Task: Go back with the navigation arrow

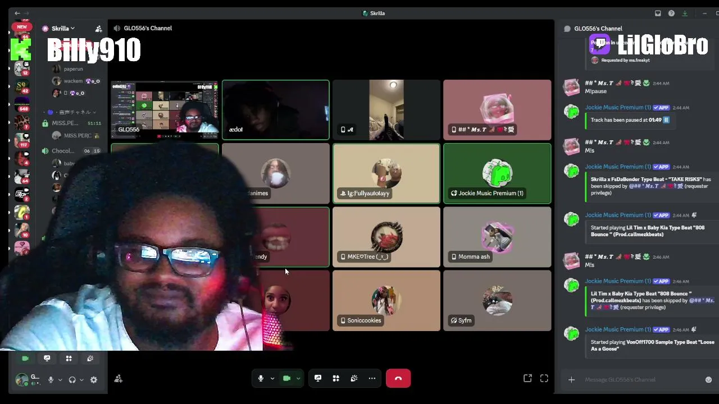Action: [17, 13]
